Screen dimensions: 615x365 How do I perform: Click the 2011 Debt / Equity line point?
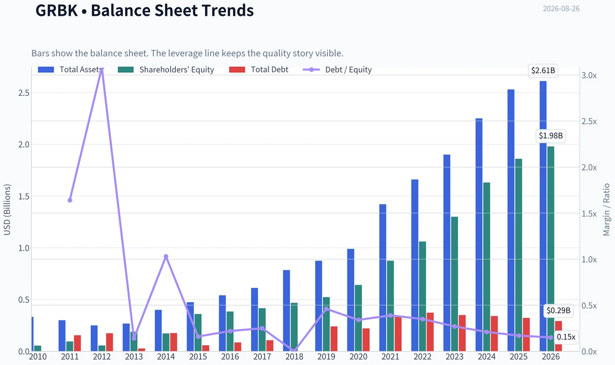[x=70, y=200]
